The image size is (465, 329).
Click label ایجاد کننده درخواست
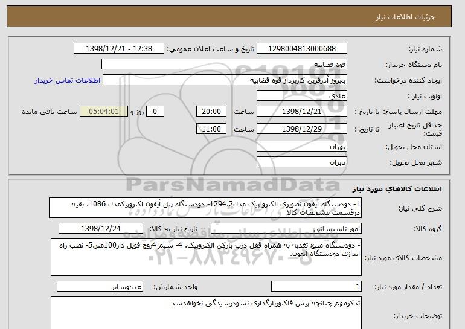(408, 80)
